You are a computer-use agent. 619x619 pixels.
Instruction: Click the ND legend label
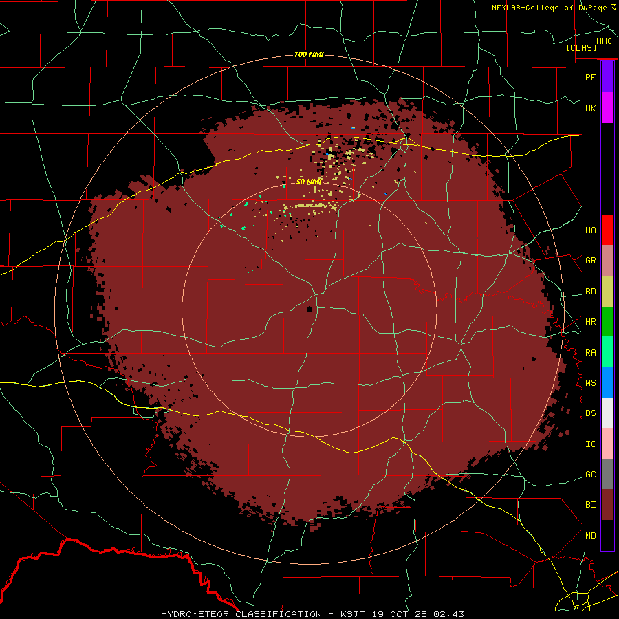[x=590, y=536]
